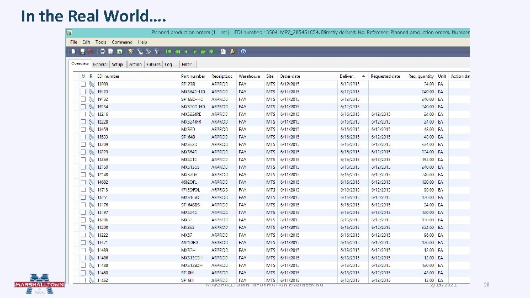Click the yellow alert bell icon
The image size is (530, 298).
[x=232, y=52]
